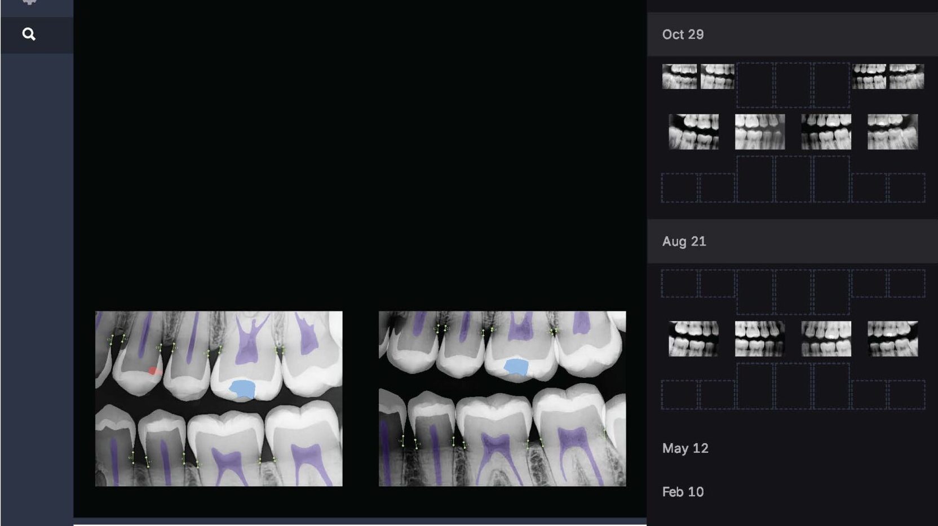Open first bitewing thumbnail under Aug 21
Image resolution: width=938 pixels, height=526 pixels.
tap(693, 339)
